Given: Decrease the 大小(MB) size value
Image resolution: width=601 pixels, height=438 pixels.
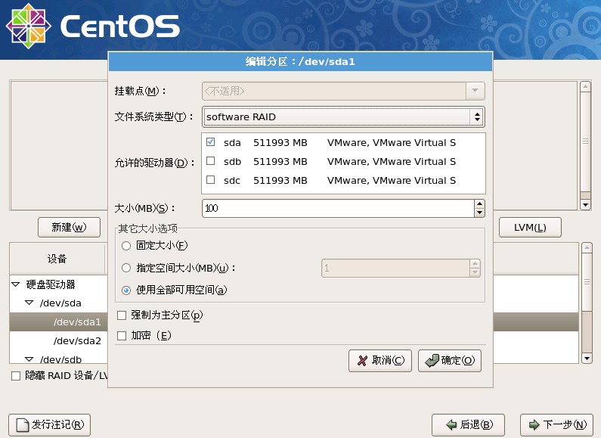Looking at the screenshot, I should (479, 213).
